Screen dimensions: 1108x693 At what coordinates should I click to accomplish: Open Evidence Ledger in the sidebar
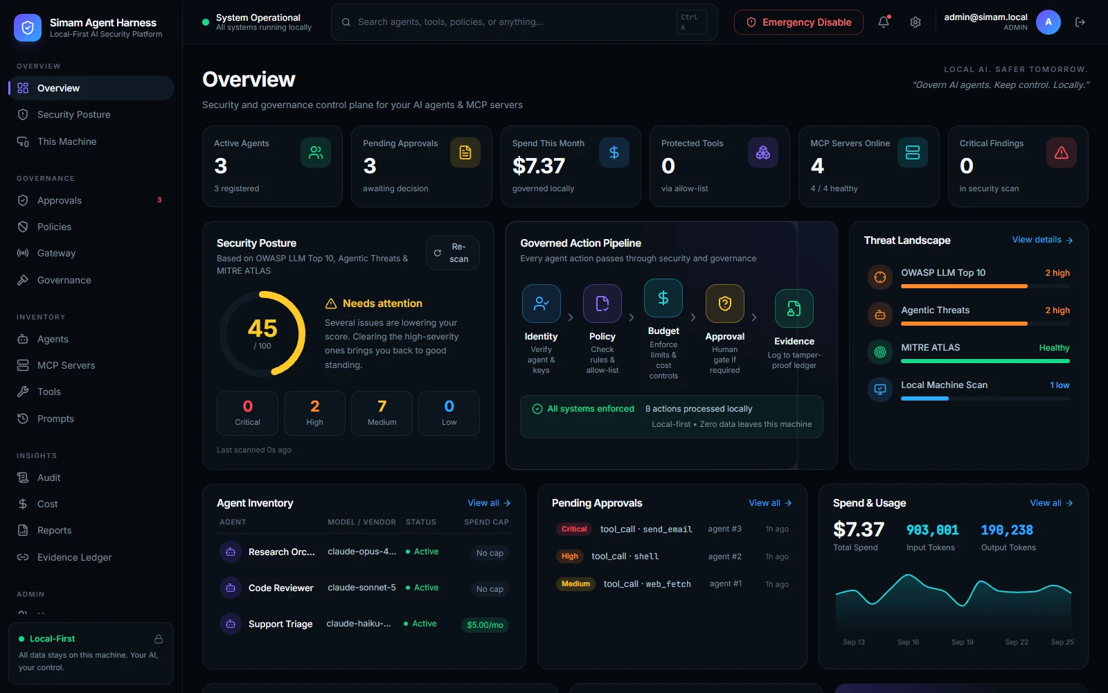(91, 557)
